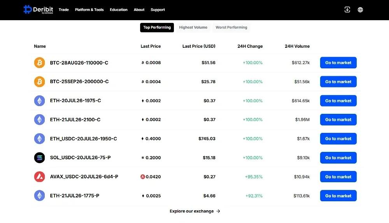Click Bitcoin icon for BTC-25SEP26-200000-C
This screenshot has height=223, width=389.
pos(39,82)
